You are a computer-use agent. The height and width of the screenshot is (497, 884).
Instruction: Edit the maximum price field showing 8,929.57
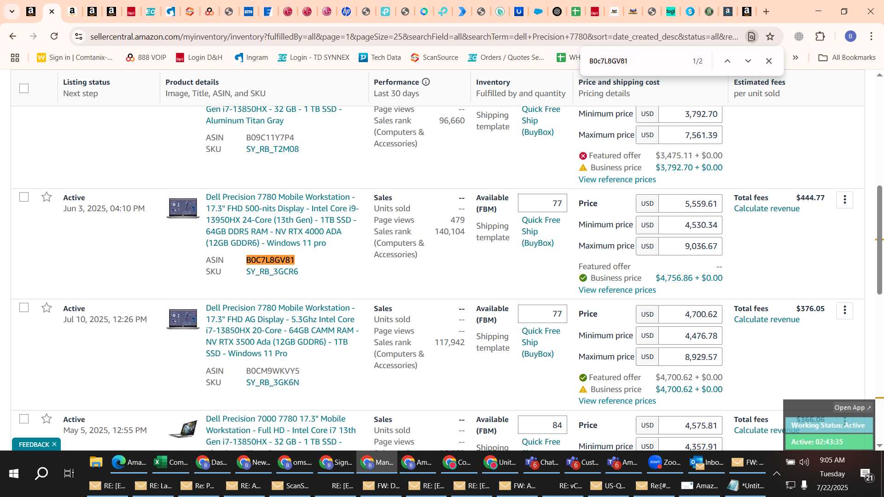(690, 357)
